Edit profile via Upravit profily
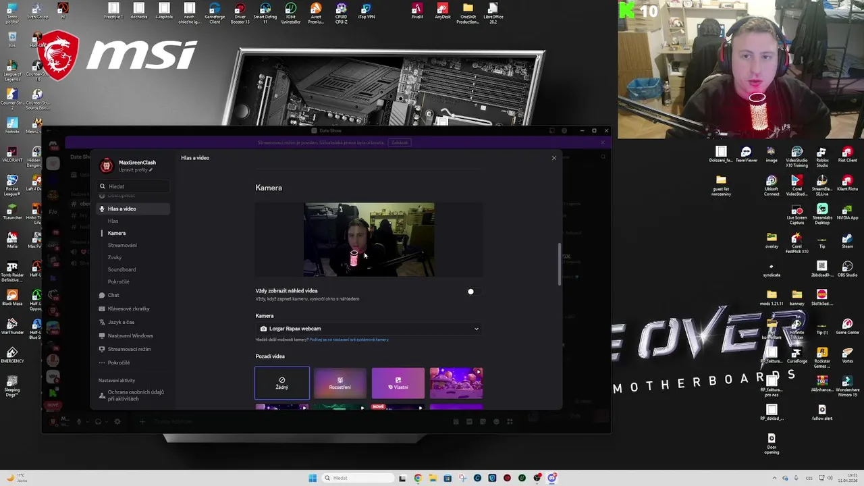This screenshot has height=486, width=864. pyautogui.click(x=135, y=170)
